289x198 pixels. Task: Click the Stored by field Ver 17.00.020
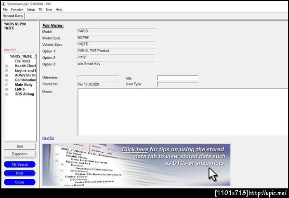(x=98, y=84)
